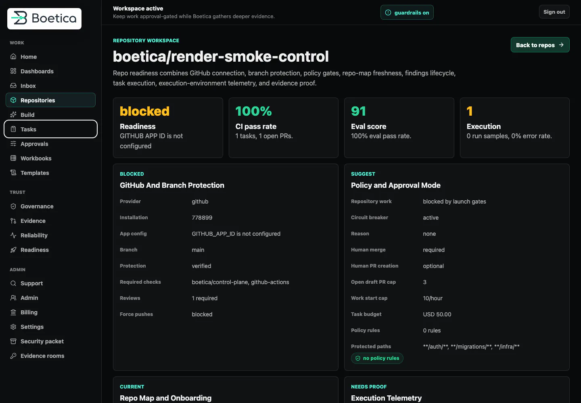Click the boetica/render-smoke-control title

pos(221,56)
